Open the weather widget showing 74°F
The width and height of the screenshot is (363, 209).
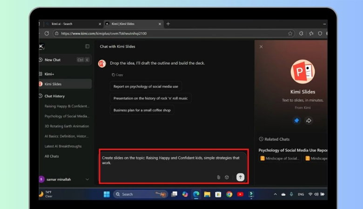tap(46, 194)
